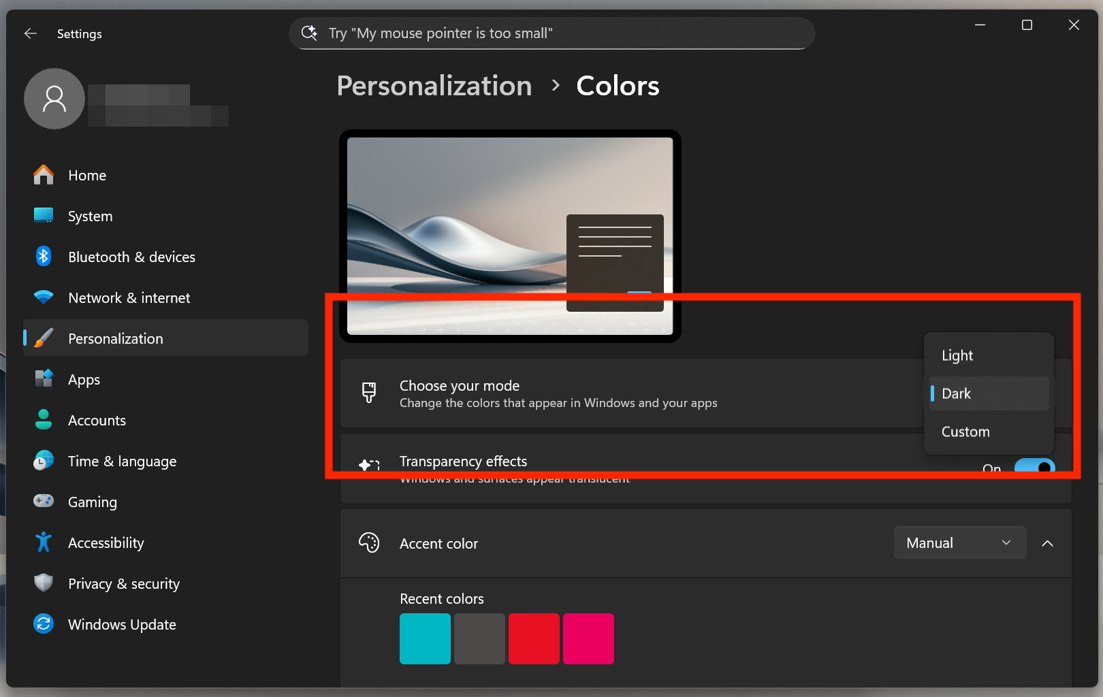Navigate to Personalization breadcrumb link
This screenshot has height=697, width=1103.
point(434,86)
